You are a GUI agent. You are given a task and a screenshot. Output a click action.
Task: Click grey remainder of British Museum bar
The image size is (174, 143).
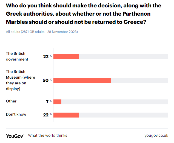139,81
